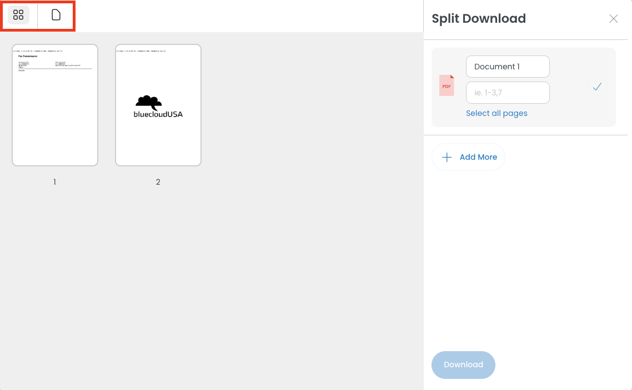Click the Select all pages link
The width and height of the screenshot is (632, 390).
[496, 113]
